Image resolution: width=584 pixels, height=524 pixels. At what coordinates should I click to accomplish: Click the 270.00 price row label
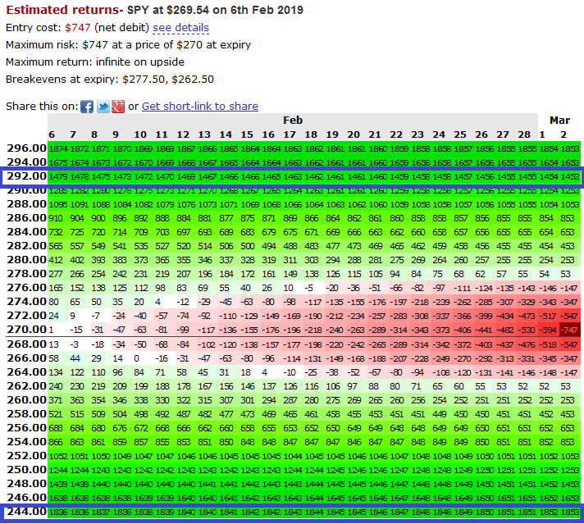tap(26, 329)
